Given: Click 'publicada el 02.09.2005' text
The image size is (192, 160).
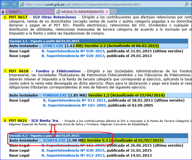Looking at the screenshot, I should 130,105.
